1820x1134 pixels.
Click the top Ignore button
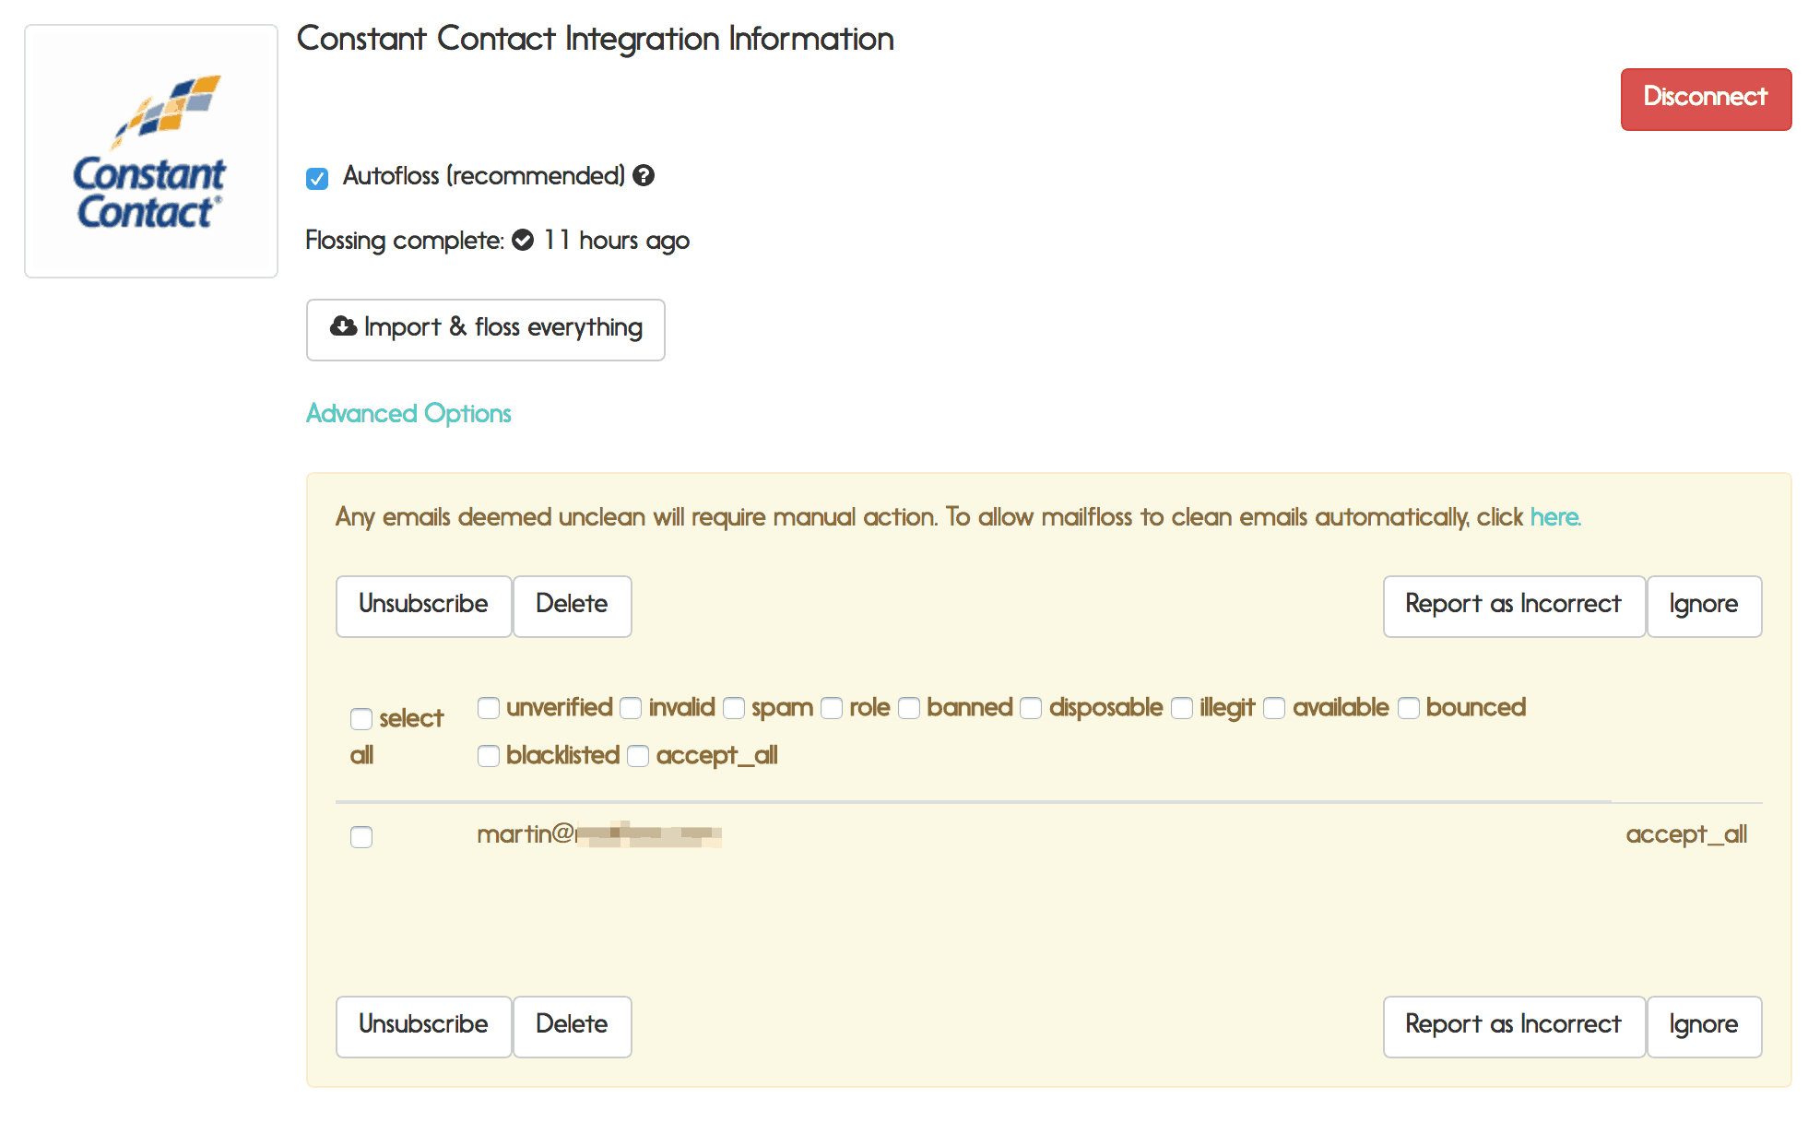tap(1704, 606)
